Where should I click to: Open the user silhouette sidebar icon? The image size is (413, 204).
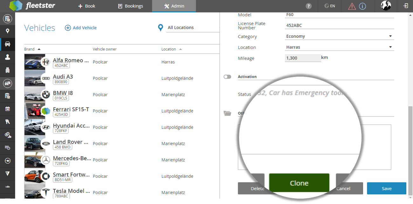(x=8, y=57)
